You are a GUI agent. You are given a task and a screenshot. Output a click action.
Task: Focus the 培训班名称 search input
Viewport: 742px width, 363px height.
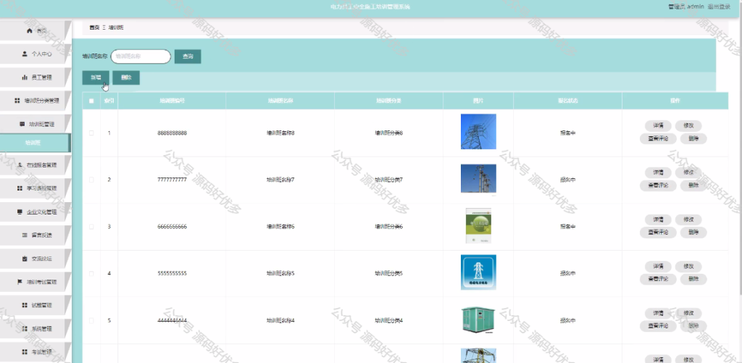pos(141,57)
